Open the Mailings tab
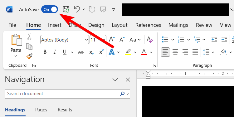The height and width of the screenshot is (117, 234). point(178,25)
